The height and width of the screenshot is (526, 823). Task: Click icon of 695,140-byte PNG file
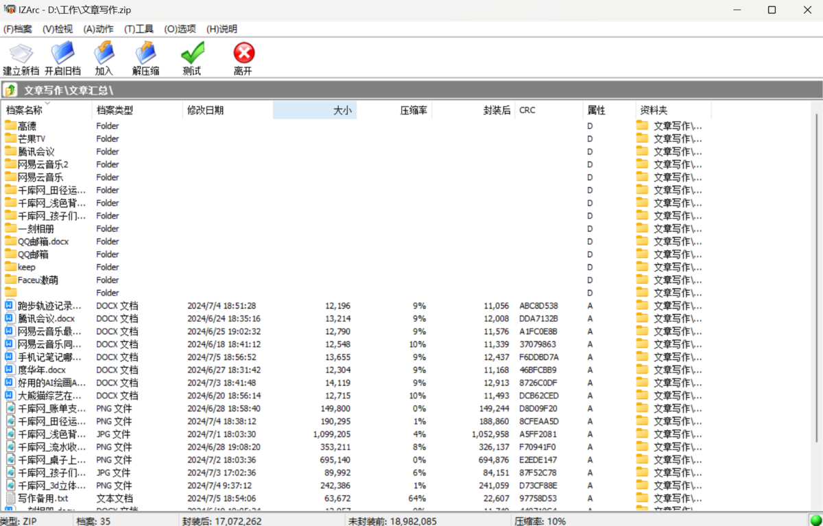10,459
